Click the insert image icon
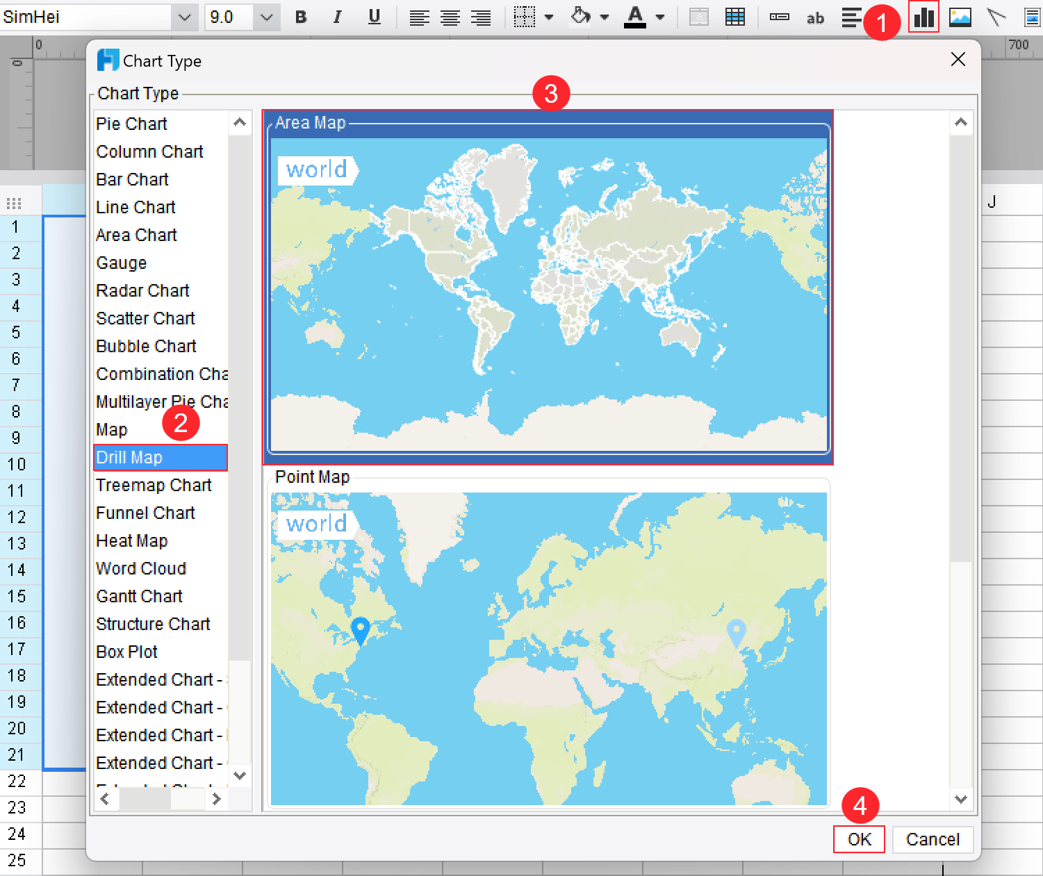 [x=960, y=17]
